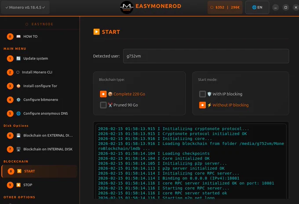Open Blockchain on INTERNAL DISK option
Screen dimensions: 299x204
coord(40,149)
